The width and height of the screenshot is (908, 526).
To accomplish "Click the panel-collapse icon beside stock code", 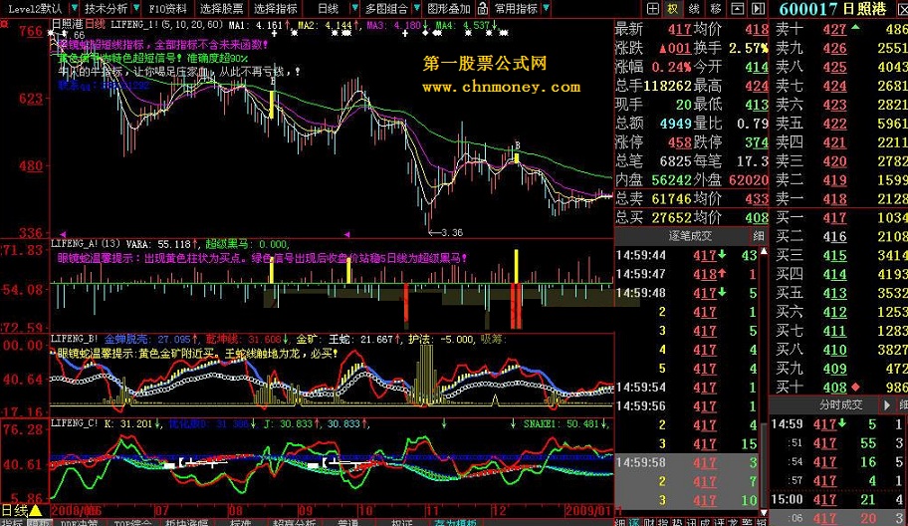I will 758,8.
